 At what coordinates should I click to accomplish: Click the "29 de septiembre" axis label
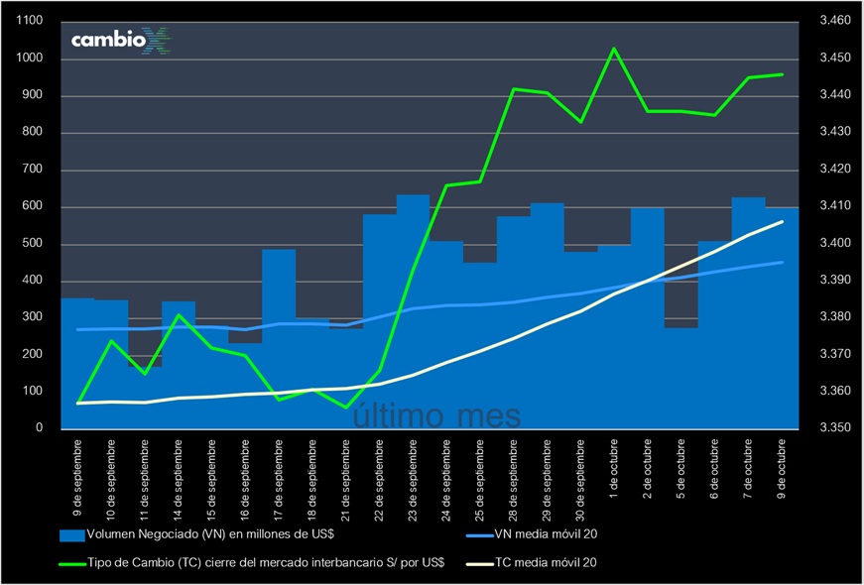pyautogui.click(x=548, y=480)
